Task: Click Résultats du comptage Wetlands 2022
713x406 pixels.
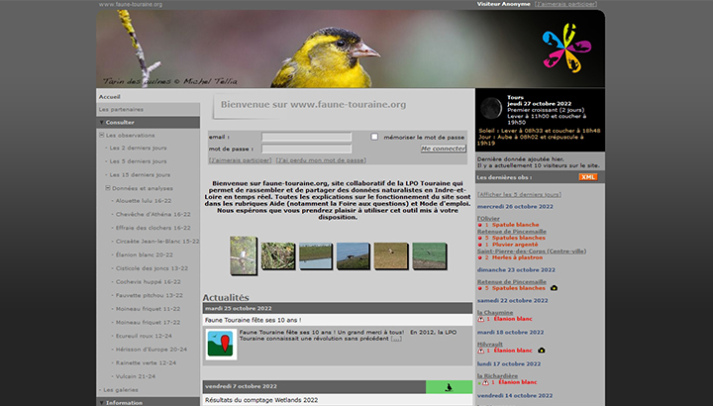Action: pyautogui.click(x=261, y=400)
